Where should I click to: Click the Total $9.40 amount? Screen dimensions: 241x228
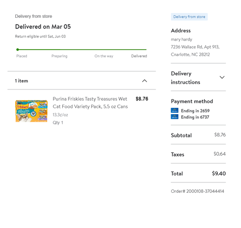tap(219, 174)
